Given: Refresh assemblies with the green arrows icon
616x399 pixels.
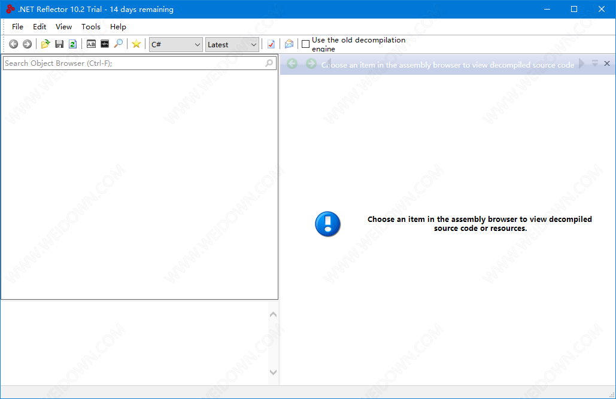Looking at the screenshot, I should point(72,44).
